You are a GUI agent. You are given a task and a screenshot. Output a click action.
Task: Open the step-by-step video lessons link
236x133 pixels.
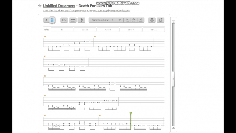click(86, 11)
